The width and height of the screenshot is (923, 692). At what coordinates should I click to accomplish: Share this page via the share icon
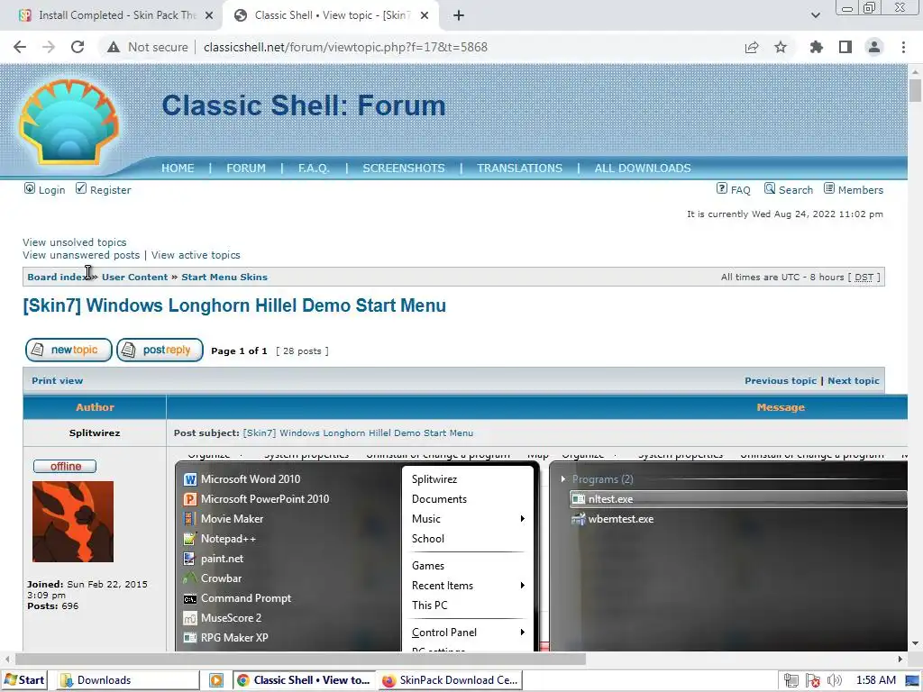point(752,47)
